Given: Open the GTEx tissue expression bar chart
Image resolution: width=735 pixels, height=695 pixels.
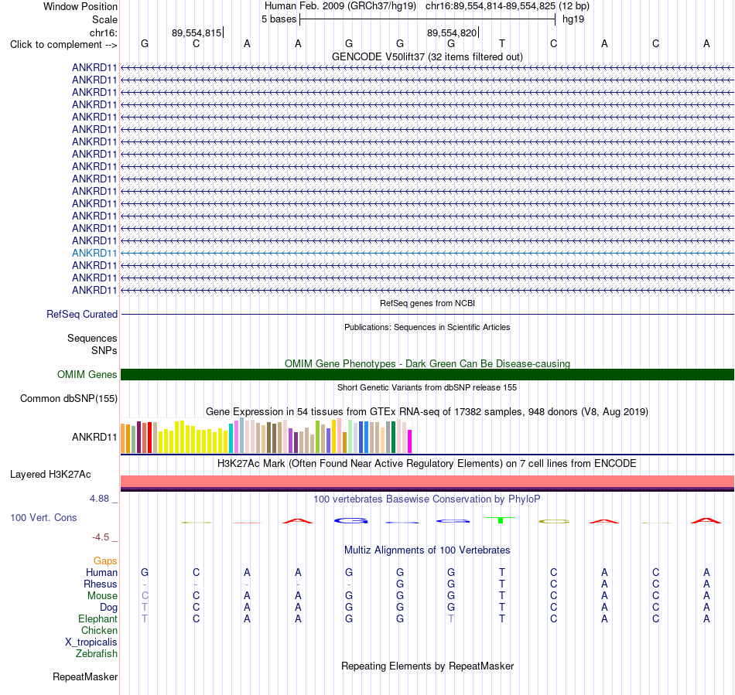Looking at the screenshot, I should 266,436.
